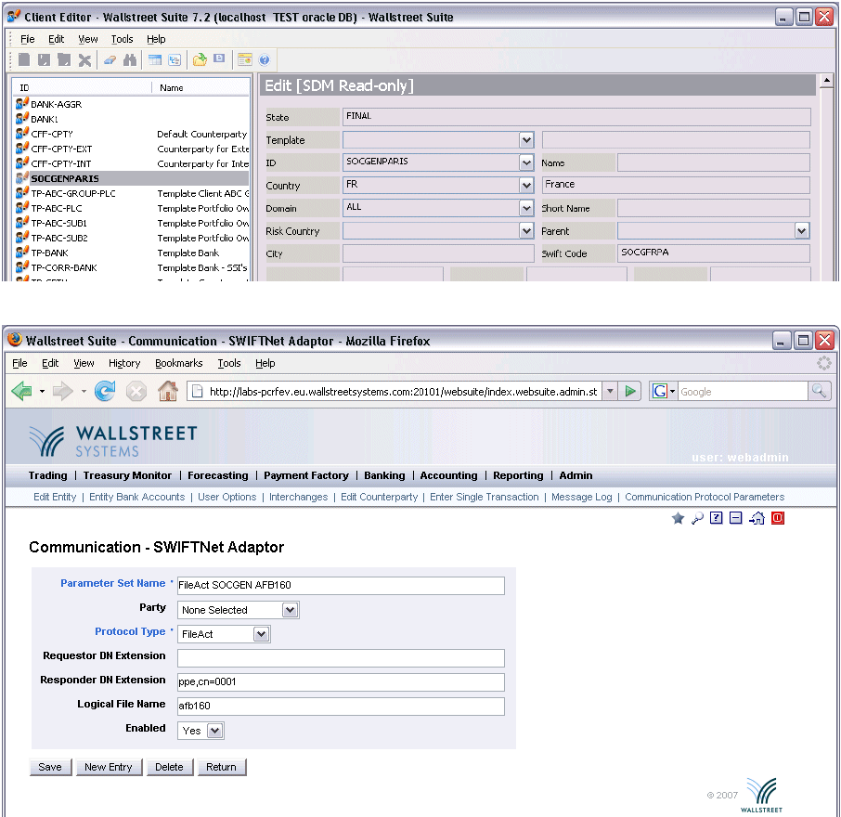This screenshot has width=841, height=817.
Task: Open the View menu in Client Editor
Action: pyautogui.click(x=88, y=39)
